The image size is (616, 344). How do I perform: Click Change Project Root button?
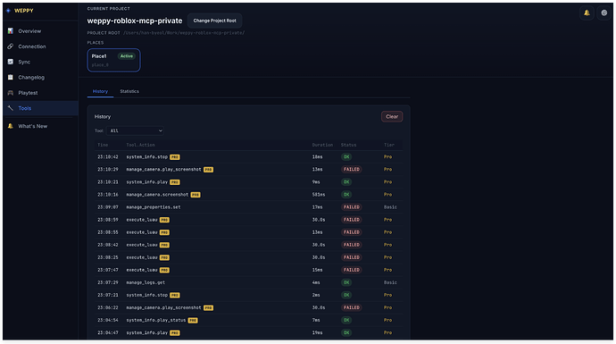click(x=214, y=21)
